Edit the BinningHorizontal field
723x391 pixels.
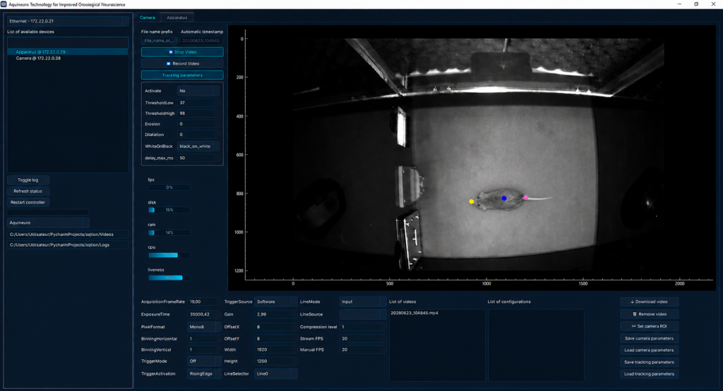point(204,339)
